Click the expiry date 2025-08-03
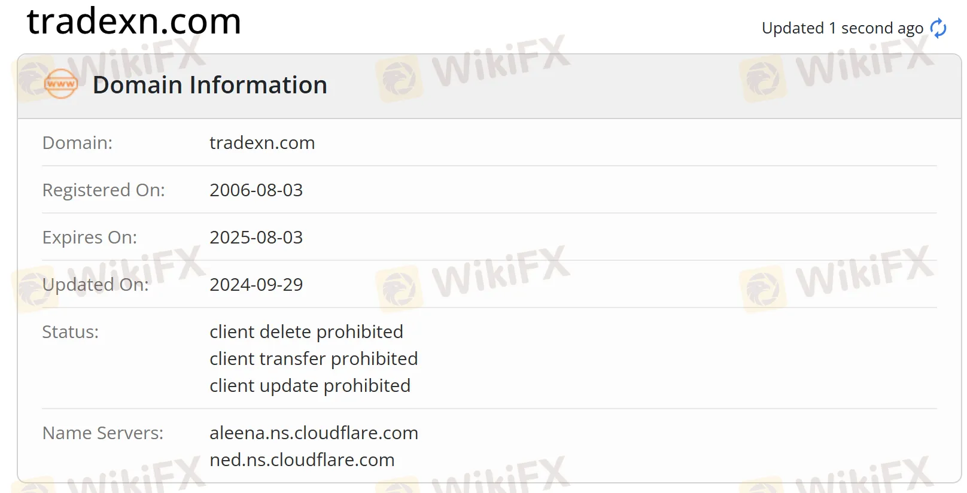The image size is (967, 493). 256,238
